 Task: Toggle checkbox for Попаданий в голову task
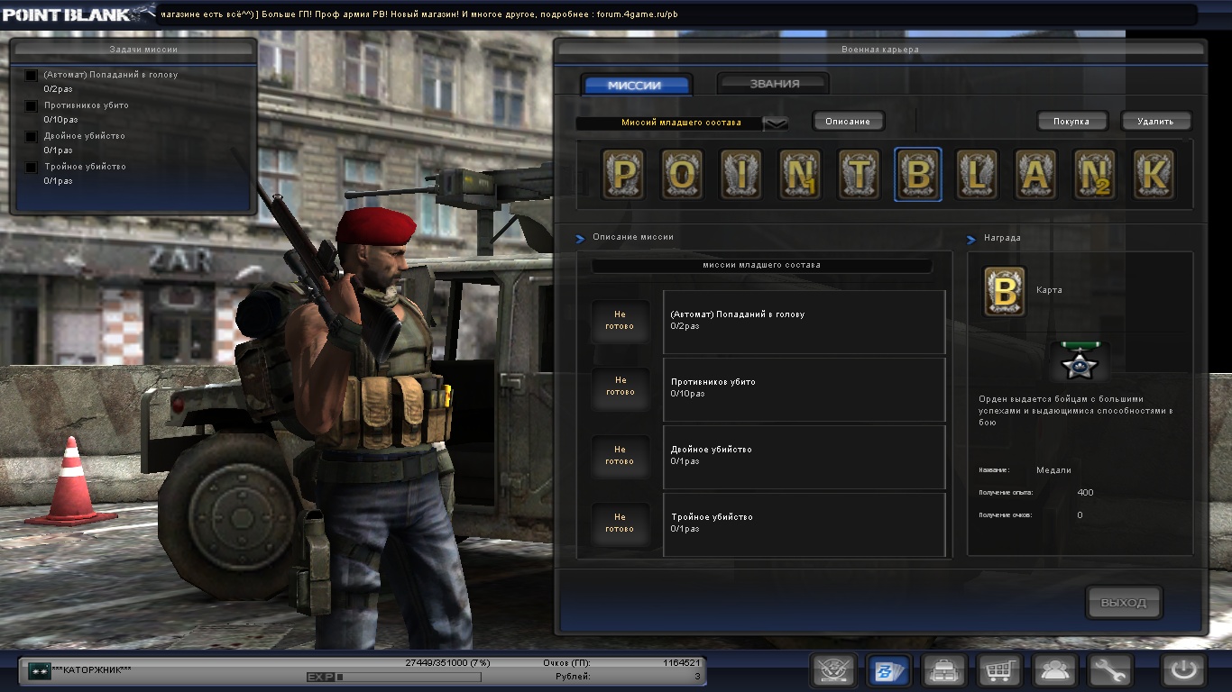tap(32, 76)
